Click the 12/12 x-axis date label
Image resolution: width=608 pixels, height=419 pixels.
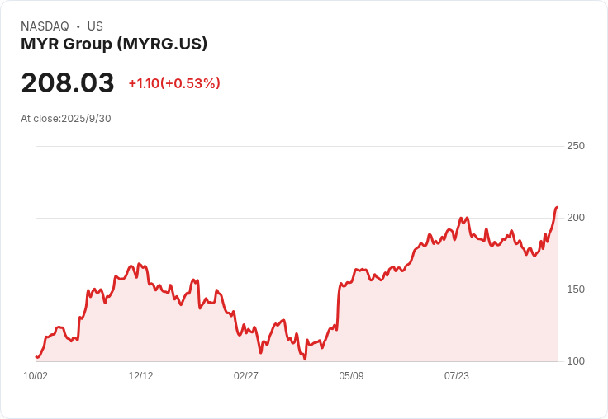tap(140, 376)
